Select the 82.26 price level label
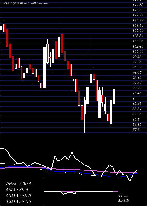Image resolution: width=147 pixels, height=206 pixels. (x=137, y=114)
